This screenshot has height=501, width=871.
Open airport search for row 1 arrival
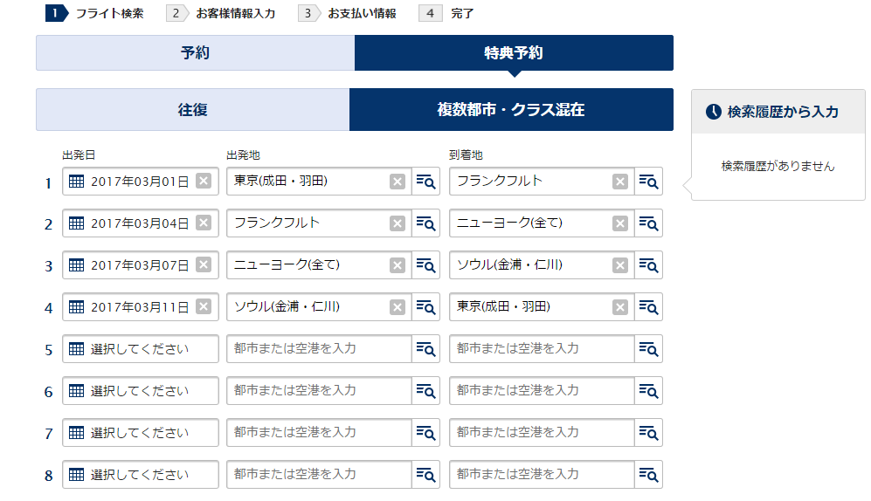pyautogui.click(x=648, y=182)
